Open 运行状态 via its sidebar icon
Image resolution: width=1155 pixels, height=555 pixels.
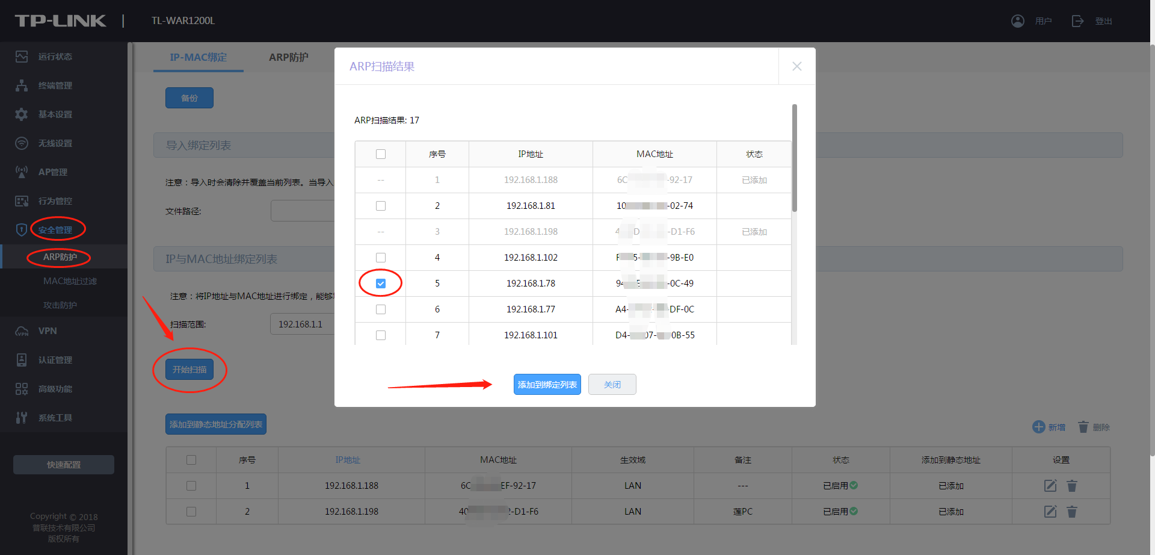(x=22, y=57)
